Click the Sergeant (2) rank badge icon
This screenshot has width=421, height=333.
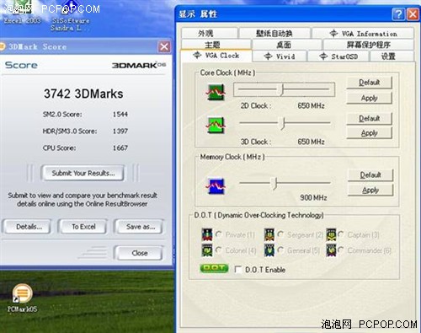coord(269,234)
